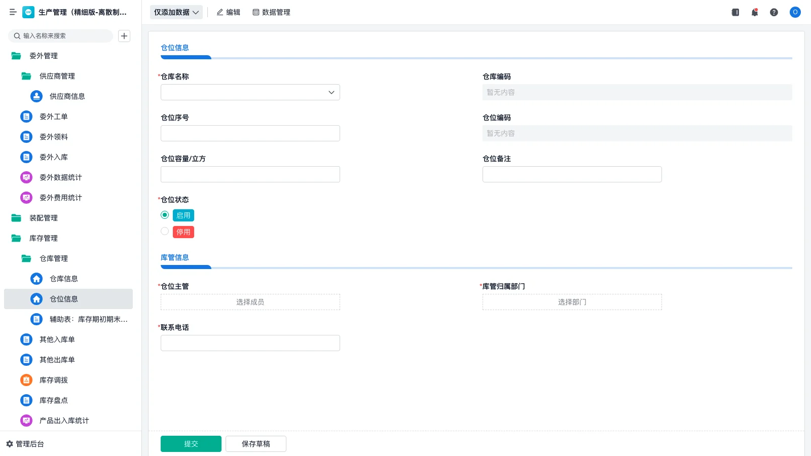Open 委外数据统计 statistics icon
This screenshot has width=811, height=456.
click(x=26, y=177)
